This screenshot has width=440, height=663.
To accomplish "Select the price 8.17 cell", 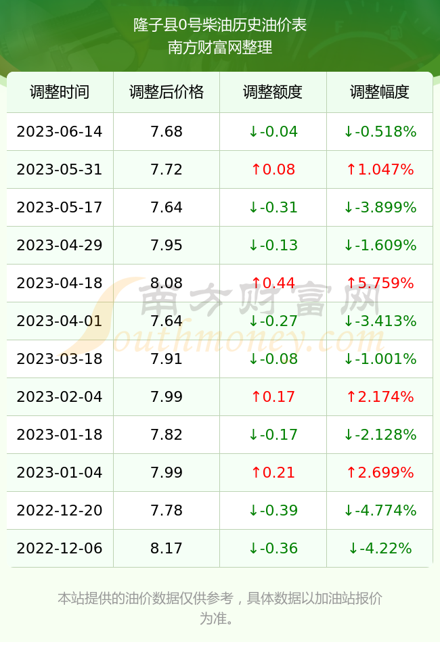I will [167, 549].
